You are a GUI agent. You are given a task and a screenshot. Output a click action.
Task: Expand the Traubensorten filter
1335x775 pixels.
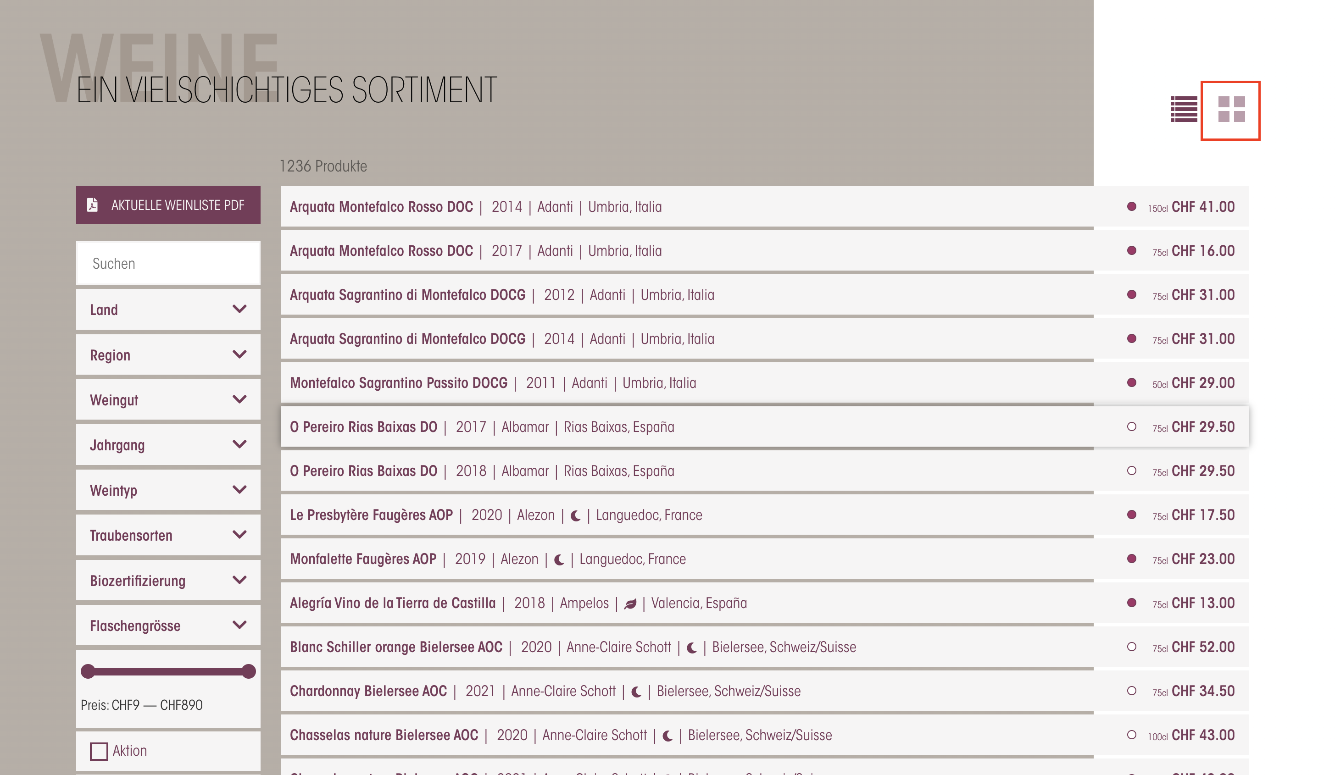click(168, 536)
